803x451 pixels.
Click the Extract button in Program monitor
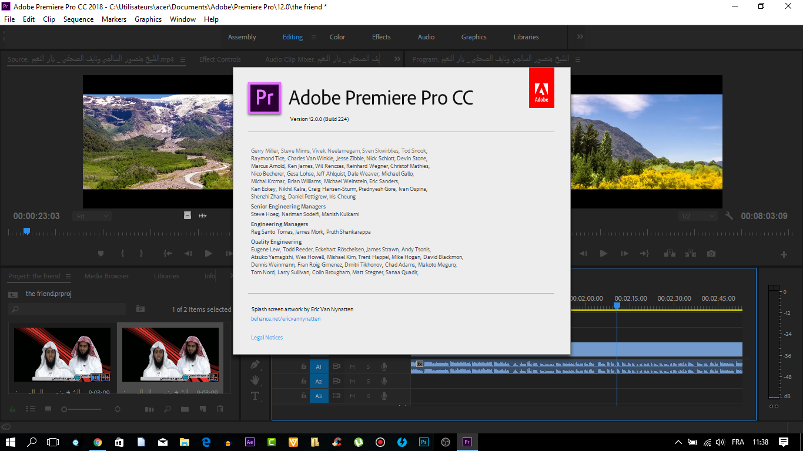pyautogui.click(x=690, y=254)
